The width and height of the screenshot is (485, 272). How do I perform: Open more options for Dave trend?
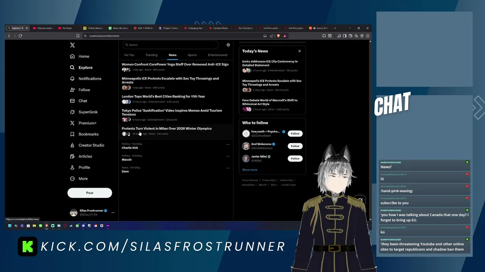click(228, 168)
